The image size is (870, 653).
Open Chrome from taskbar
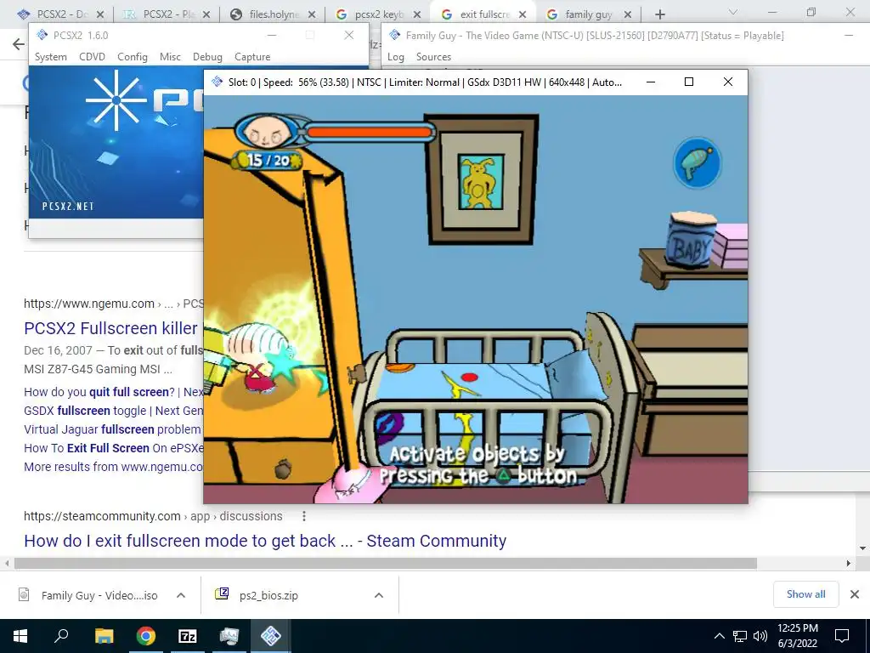146,636
